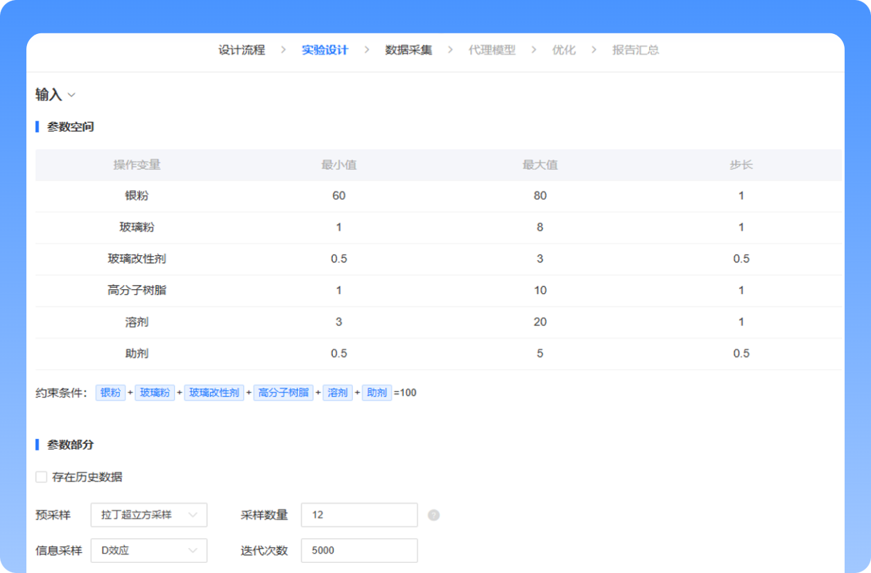Click inside the 采样数量 input field
Image resolution: width=871 pixels, height=573 pixels.
pos(359,515)
